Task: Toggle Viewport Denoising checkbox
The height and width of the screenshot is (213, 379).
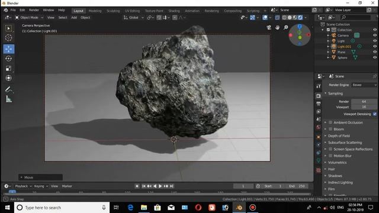Action: click(x=375, y=114)
